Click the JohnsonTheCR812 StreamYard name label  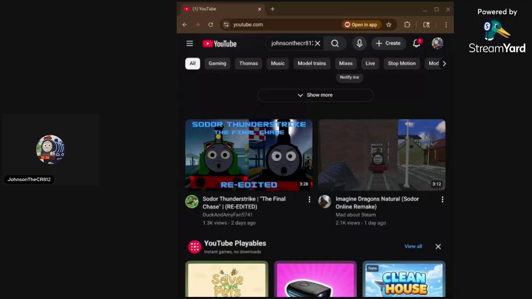pyautogui.click(x=29, y=179)
